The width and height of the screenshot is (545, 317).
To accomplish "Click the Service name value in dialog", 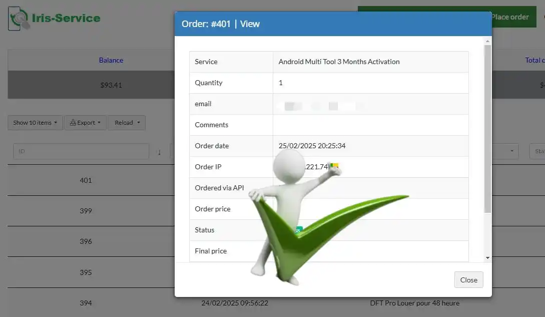I will [x=339, y=62].
